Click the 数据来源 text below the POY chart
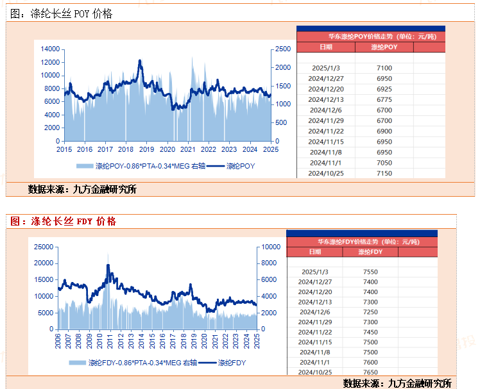480x389 pixels. (x=82, y=189)
